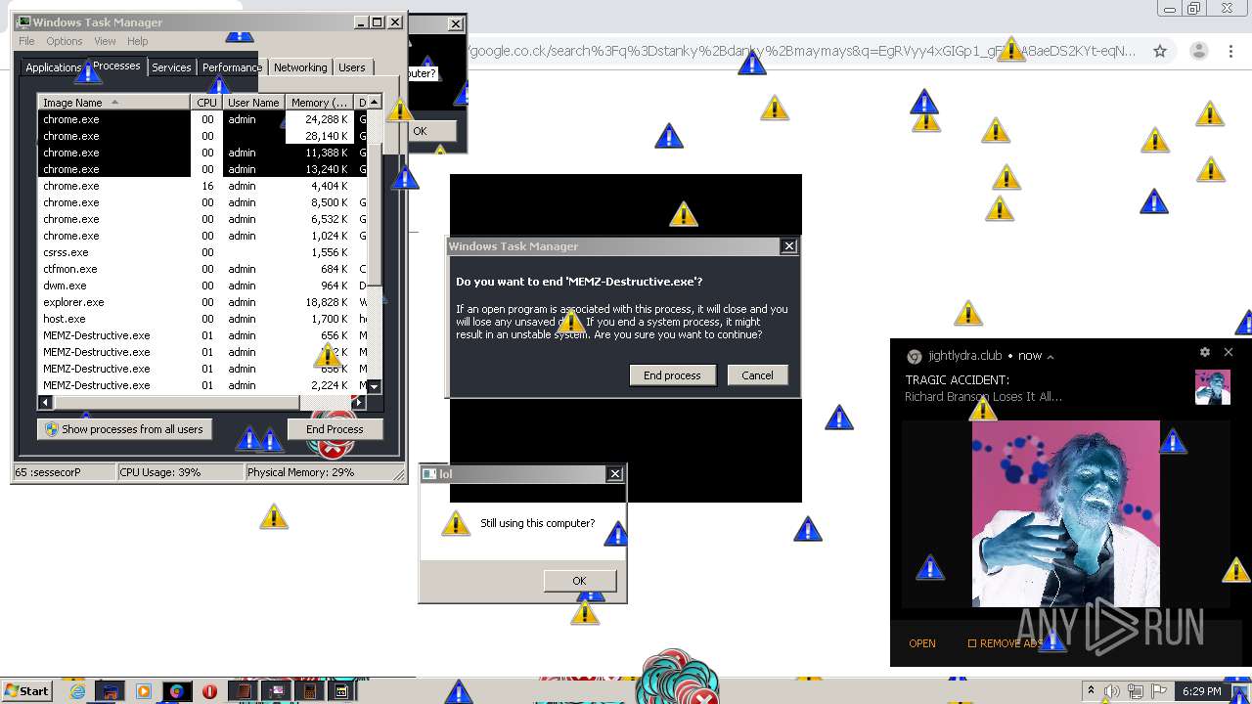The image size is (1252, 704).
Task: Open Internet Explorer from the taskbar
Action: (x=78, y=691)
